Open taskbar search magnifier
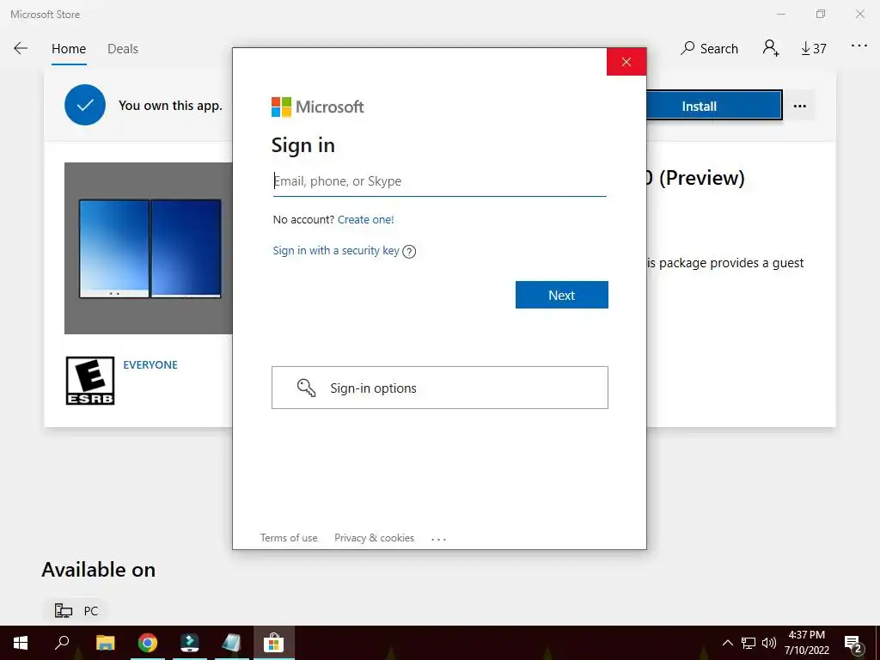This screenshot has height=660, width=880. pyautogui.click(x=62, y=643)
